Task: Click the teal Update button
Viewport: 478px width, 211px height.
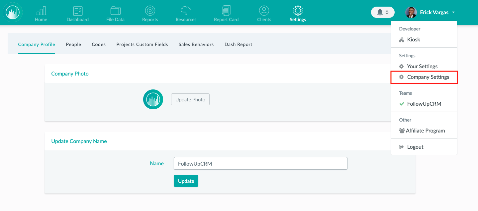Action: pos(186,181)
